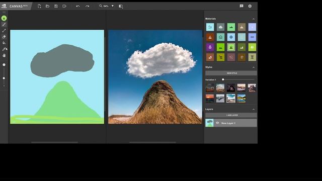Select the purple Flower material
This screenshot has height=181, width=322.
[210, 47]
